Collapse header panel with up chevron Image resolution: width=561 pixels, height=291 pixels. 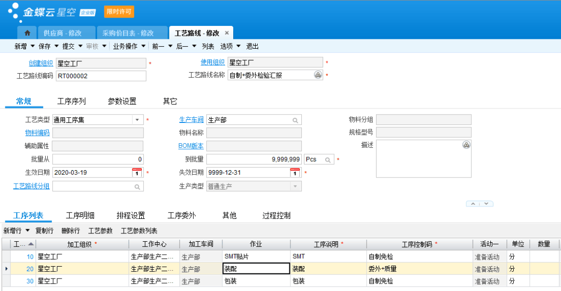pos(473,204)
